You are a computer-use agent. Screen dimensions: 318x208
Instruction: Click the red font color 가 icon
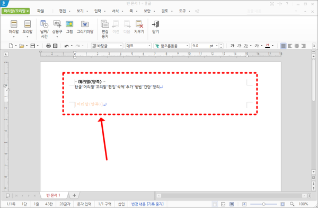pos(268,46)
